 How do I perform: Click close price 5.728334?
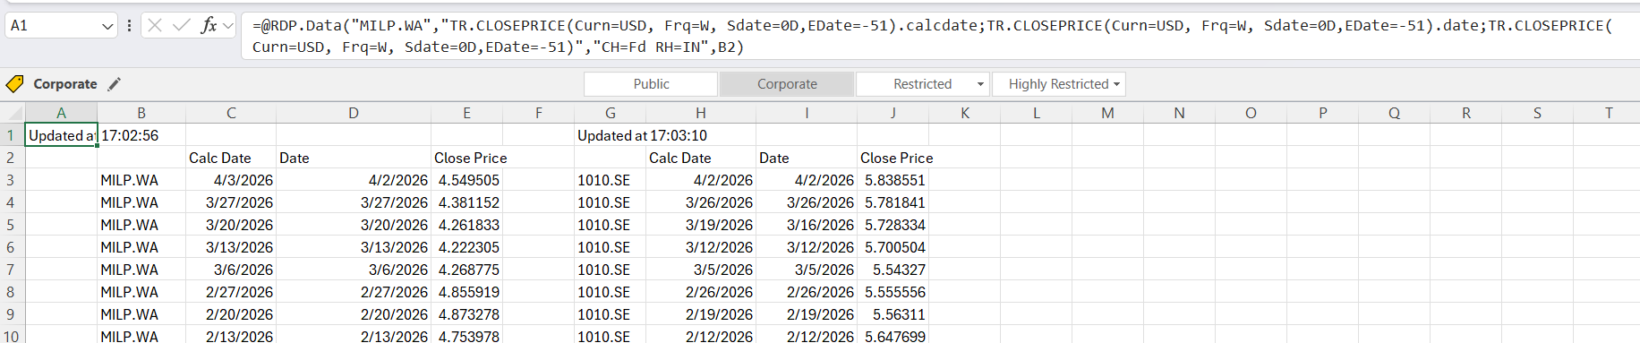(x=893, y=225)
